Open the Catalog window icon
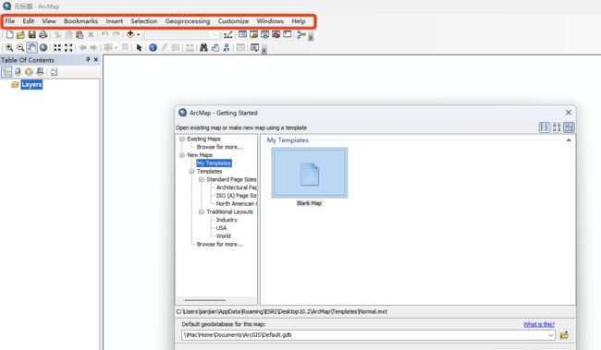Screen dimensions: 601x350 (x=253, y=34)
